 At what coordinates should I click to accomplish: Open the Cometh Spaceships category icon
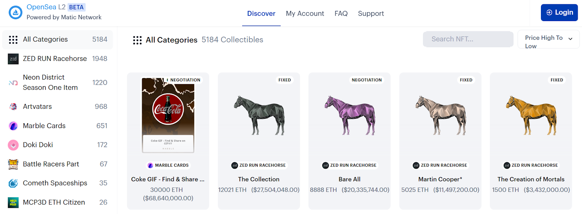pos(13,183)
